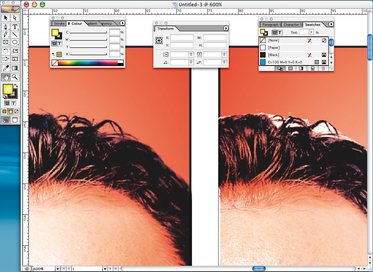Image resolution: width=373 pixels, height=272 pixels.
Task: Switch to the Stroke tab
Action: 59,24
